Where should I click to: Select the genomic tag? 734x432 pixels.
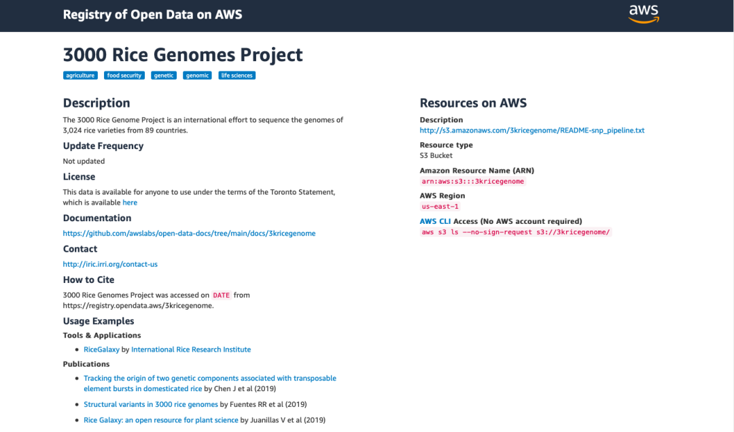pos(197,76)
